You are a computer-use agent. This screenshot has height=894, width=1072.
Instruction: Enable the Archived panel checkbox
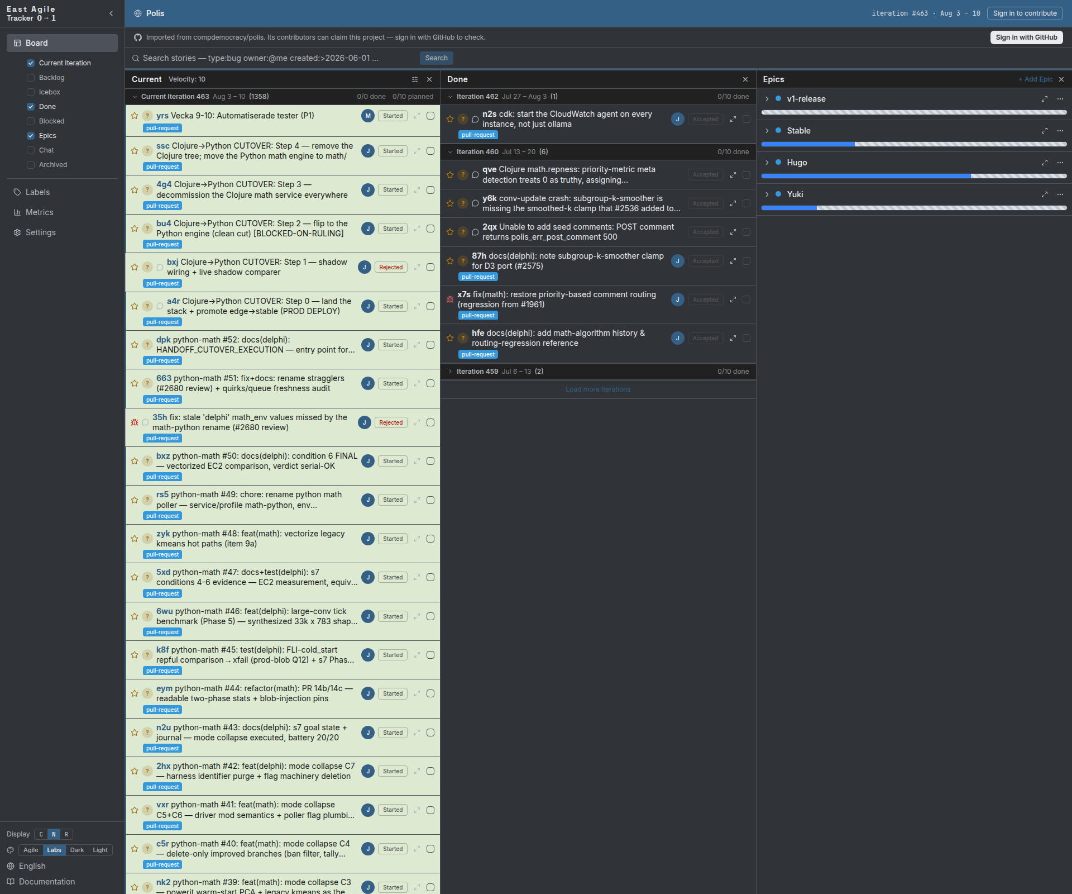coord(31,165)
